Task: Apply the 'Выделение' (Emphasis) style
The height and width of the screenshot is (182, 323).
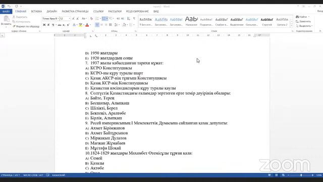Action: click(237, 21)
